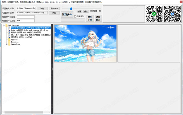Collapse the RAR Password tree node

point(4,25)
